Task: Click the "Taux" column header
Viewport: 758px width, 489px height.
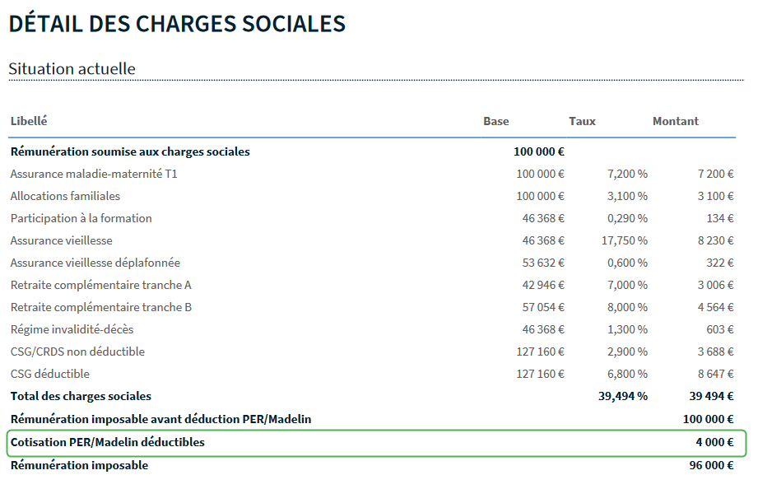Action: pyautogui.click(x=582, y=121)
